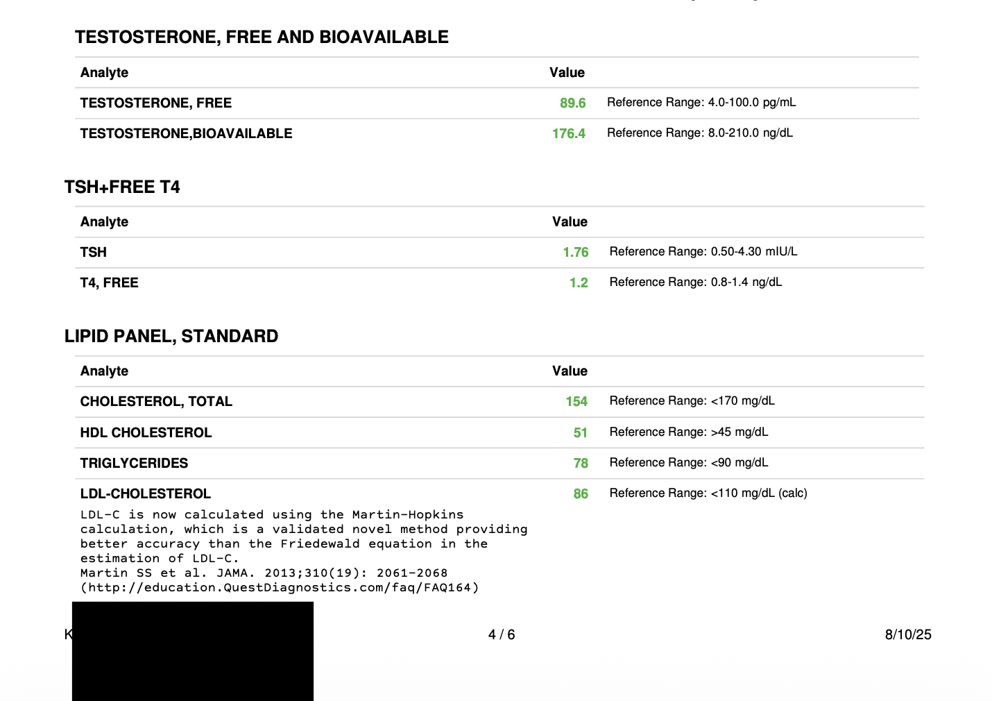This screenshot has width=992, height=701.
Task: Select the bioavailable testosterone value 176.4
Action: (x=569, y=133)
